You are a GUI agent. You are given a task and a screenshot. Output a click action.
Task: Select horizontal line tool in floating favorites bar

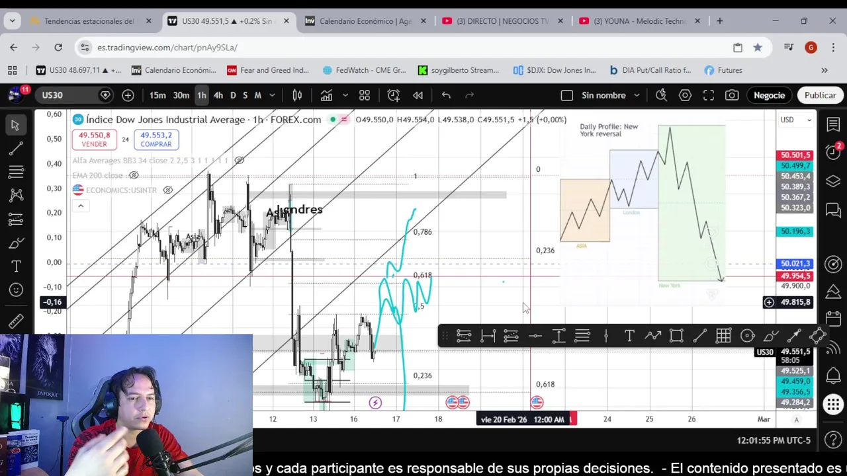535,337
